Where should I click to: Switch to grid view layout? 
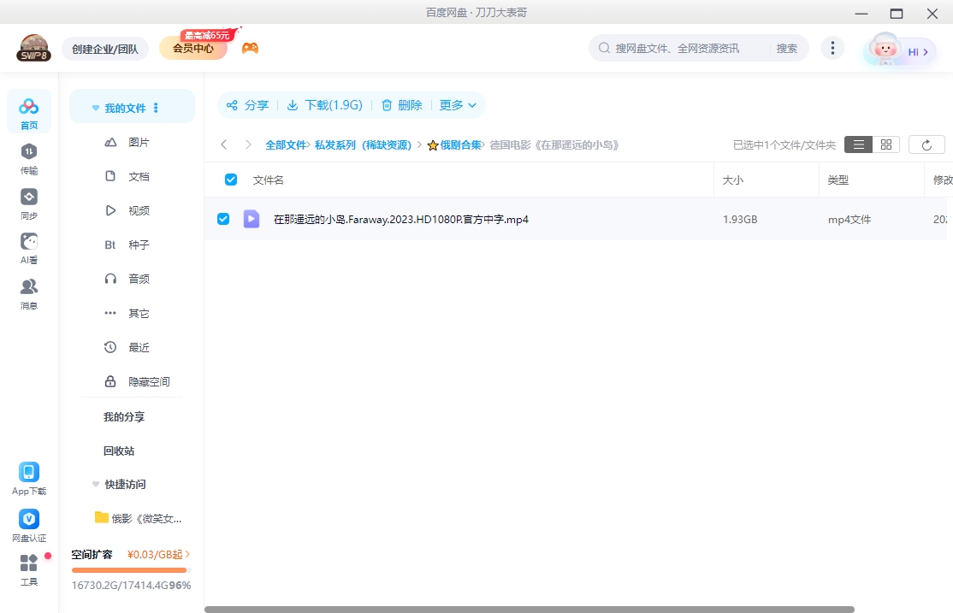[x=886, y=144]
